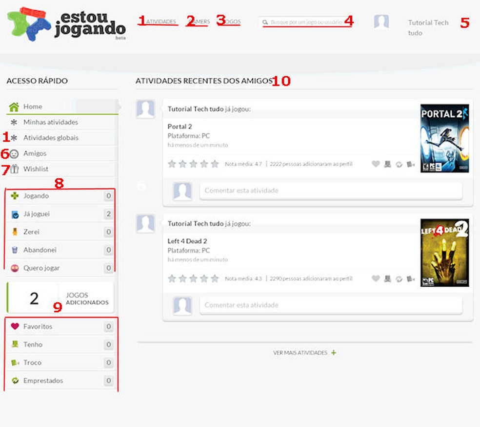Open Favoritos via the heart icon
This screenshot has height=427, width=480.
click(14, 326)
